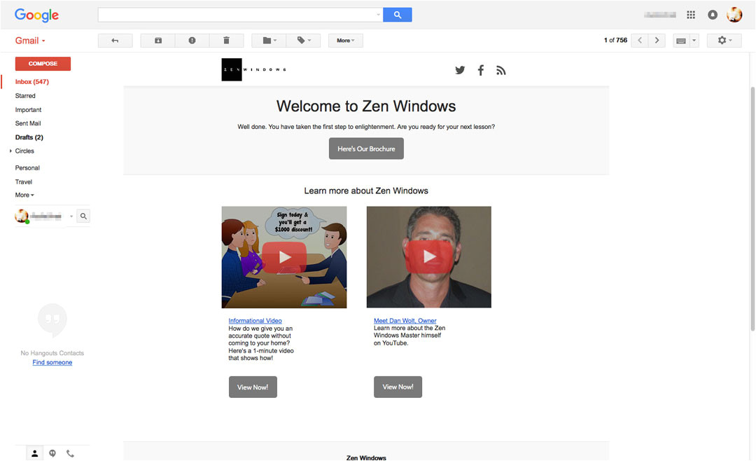This screenshot has height=461, width=756.
Task: Report spam using the exclamation icon
Action: coord(192,41)
